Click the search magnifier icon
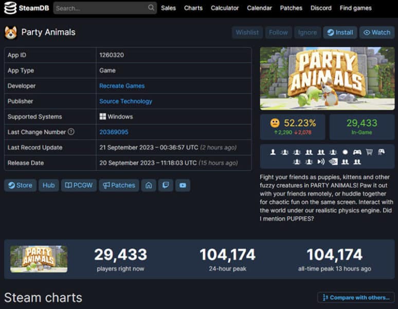Image resolution: width=398 pixels, height=309 pixels. point(151,8)
